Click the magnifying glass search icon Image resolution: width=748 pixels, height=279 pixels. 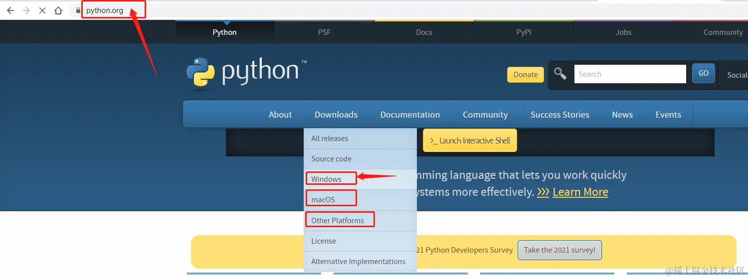pyautogui.click(x=561, y=74)
